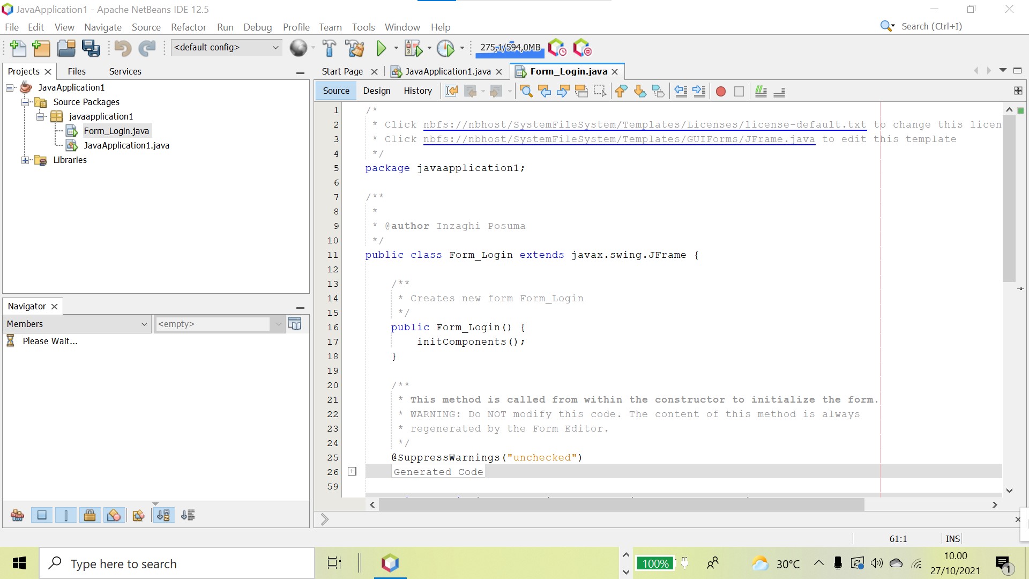Screen dimensions: 1029x579
Task: Click the Find Selection magnifier icon
Action: click(x=526, y=92)
